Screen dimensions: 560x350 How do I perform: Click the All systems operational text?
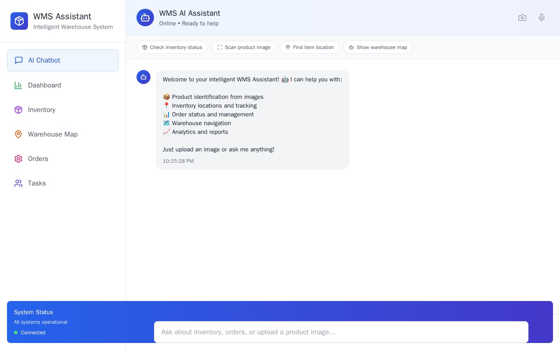41,322
